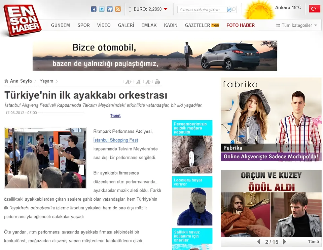Select the Turkish flag language icon

pos(314,9)
